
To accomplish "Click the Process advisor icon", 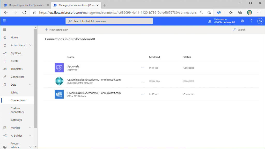I will pos(5,147).
